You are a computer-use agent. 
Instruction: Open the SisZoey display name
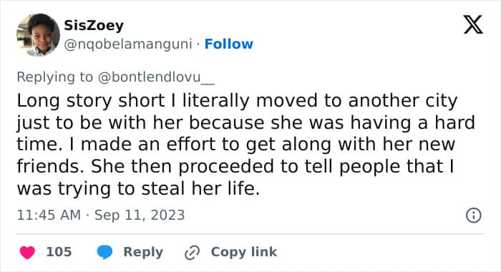point(94,25)
